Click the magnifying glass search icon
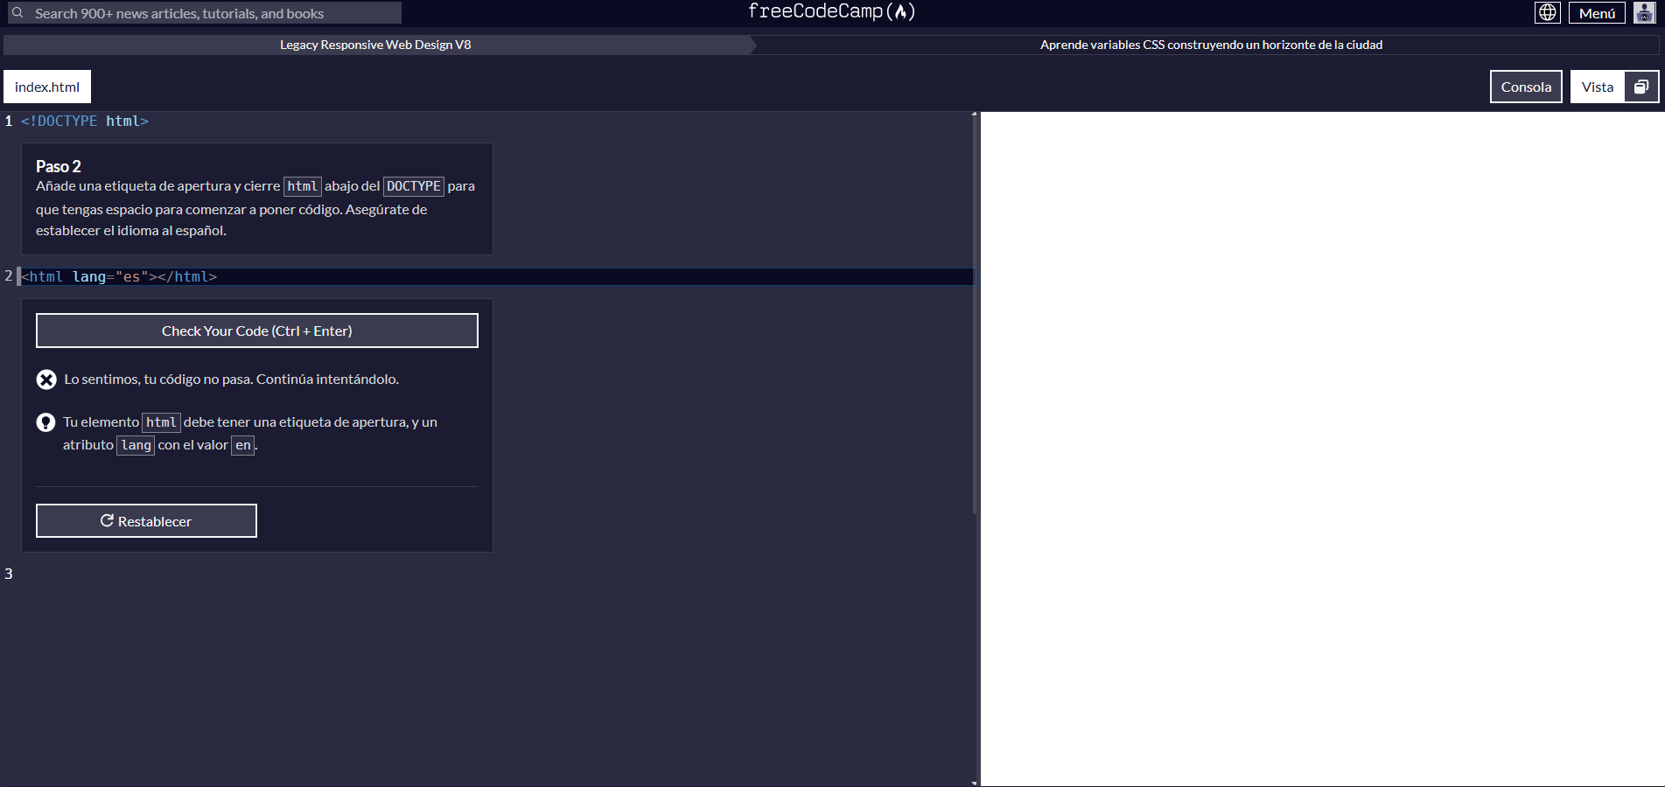 click(18, 13)
